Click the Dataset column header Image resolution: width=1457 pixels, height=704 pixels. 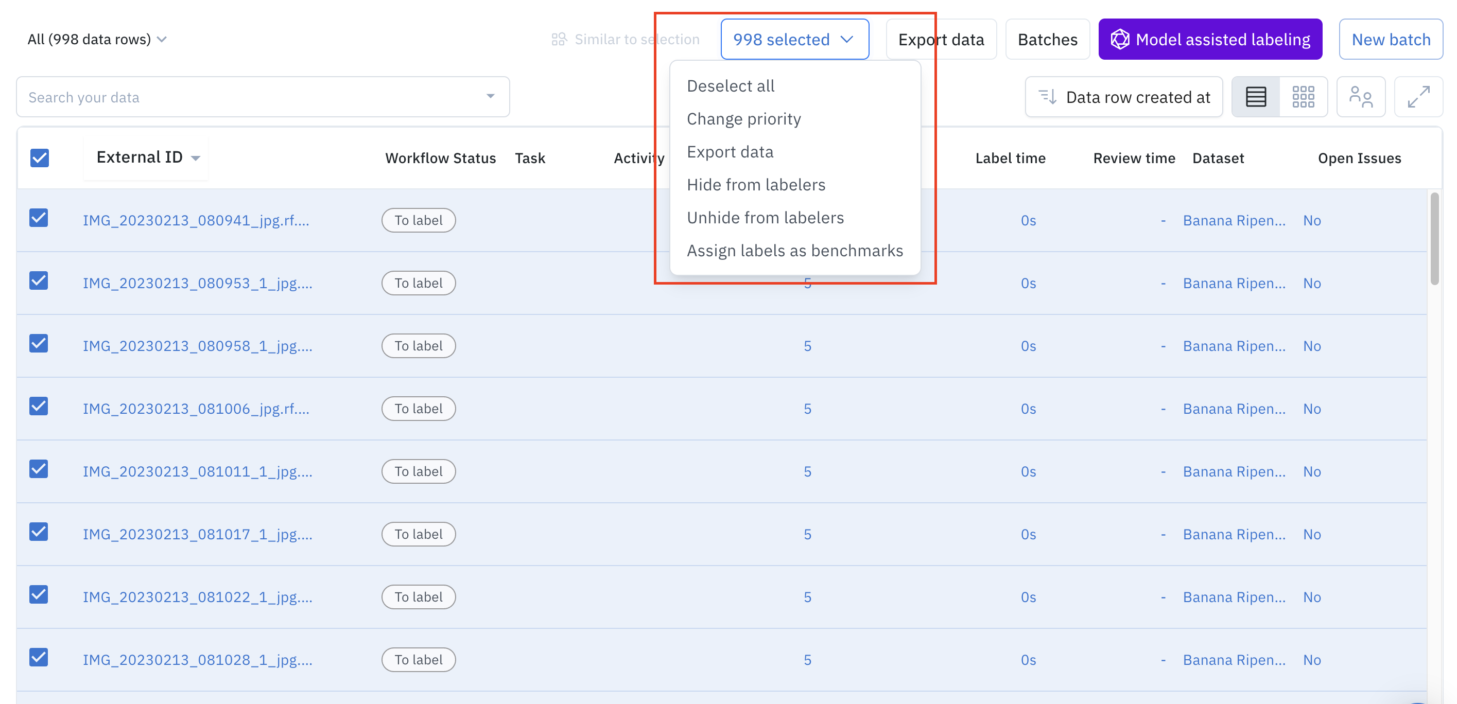(x=1218, y=158)
